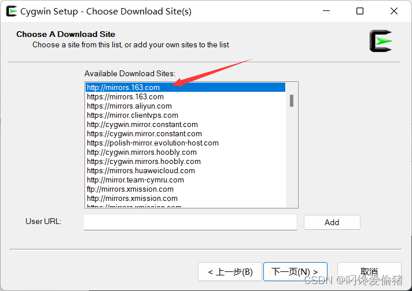Select https://mirrors.aliyun.com mirror
This screenshot has height=291, width=412.
(x=186, y=106)
